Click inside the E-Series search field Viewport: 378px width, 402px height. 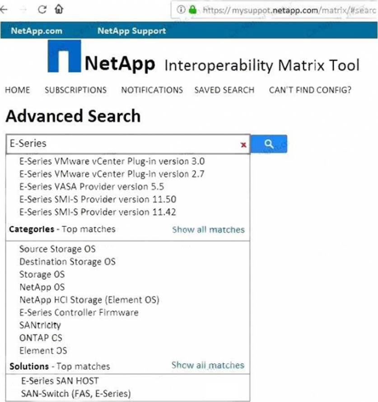(122, 144)
